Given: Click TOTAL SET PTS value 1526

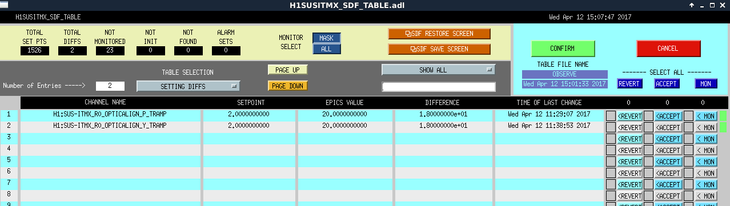Looking at the screenshot, I should click(35, 51).
